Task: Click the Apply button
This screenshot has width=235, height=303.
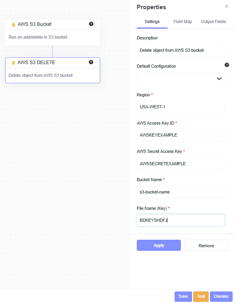Action: [x=159, y=245]
